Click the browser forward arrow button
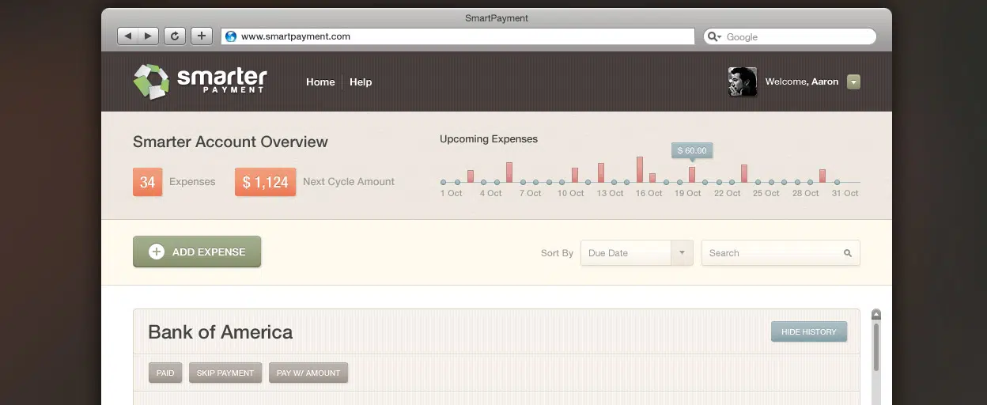 [x=148, y=36]
